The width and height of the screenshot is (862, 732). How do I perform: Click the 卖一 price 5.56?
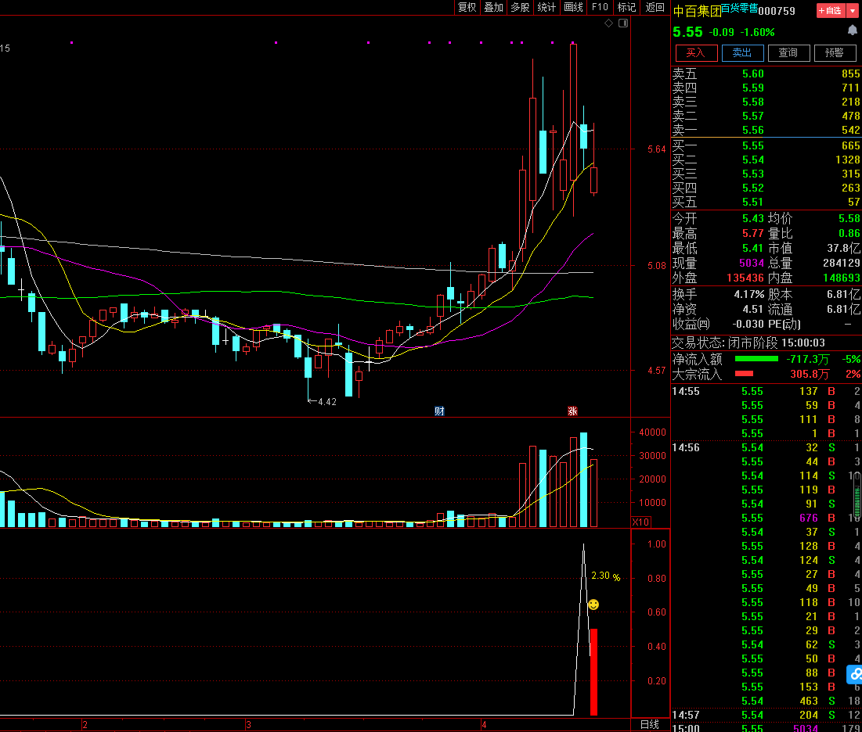pyautogui.click(x=752, y=130)
